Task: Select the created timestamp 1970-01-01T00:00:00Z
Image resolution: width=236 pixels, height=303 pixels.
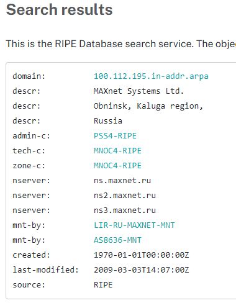Action: [x=141, y=255]
